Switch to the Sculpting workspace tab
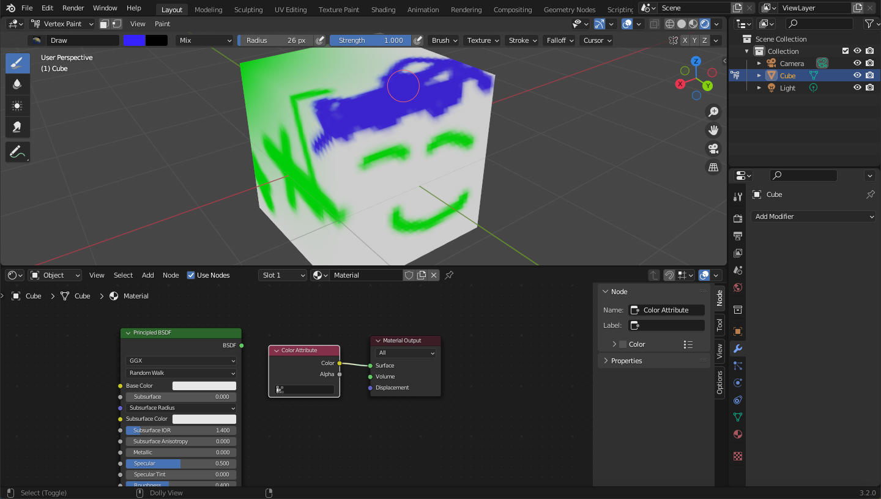The height and width of the screenshot is (499, 881). coord(248,10)
